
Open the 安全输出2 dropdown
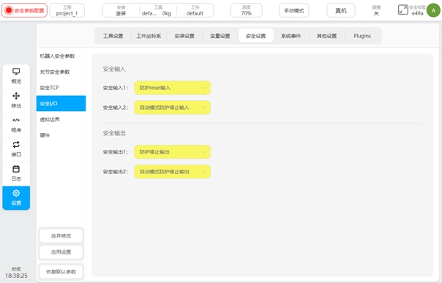coord(172,172)
